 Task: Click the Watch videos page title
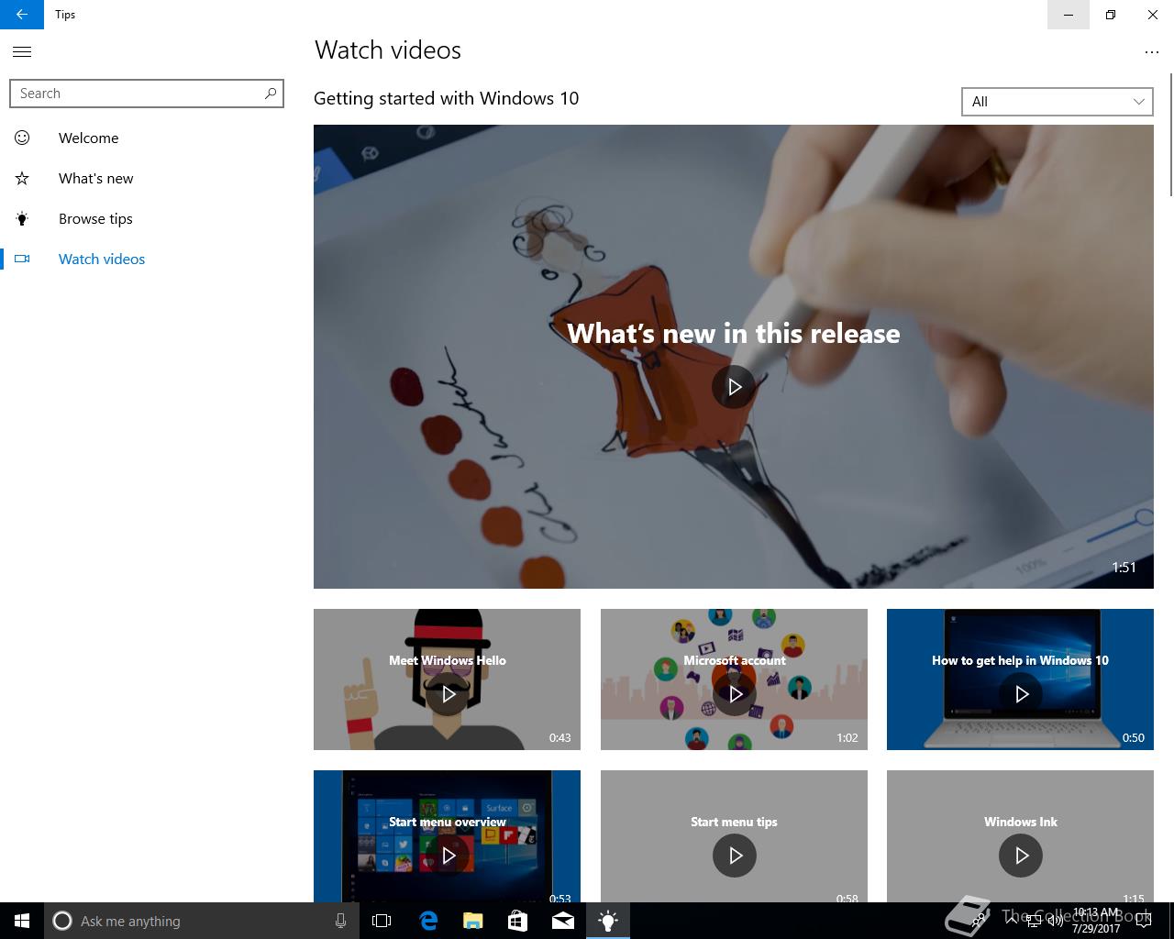coord(388,50)
